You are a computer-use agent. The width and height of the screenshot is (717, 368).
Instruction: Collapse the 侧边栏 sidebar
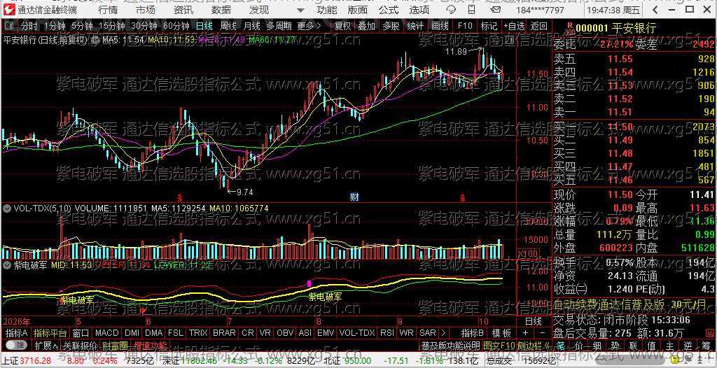534,345
